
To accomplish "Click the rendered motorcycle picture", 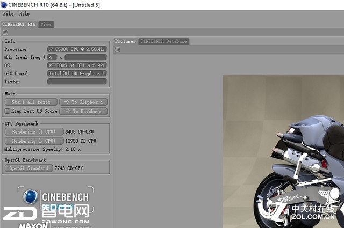I will tap(283, 152).
